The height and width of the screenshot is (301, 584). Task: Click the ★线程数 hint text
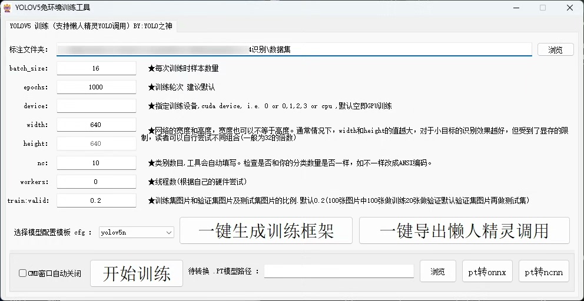(x=197, y=182)
